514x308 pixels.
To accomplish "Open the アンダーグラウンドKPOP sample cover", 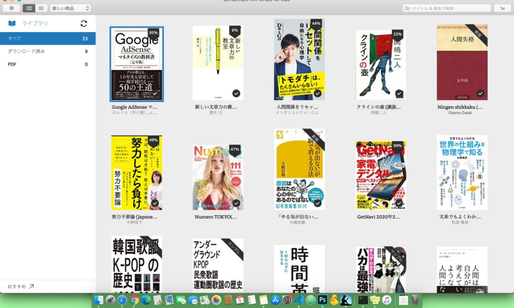I will point(218,265).
